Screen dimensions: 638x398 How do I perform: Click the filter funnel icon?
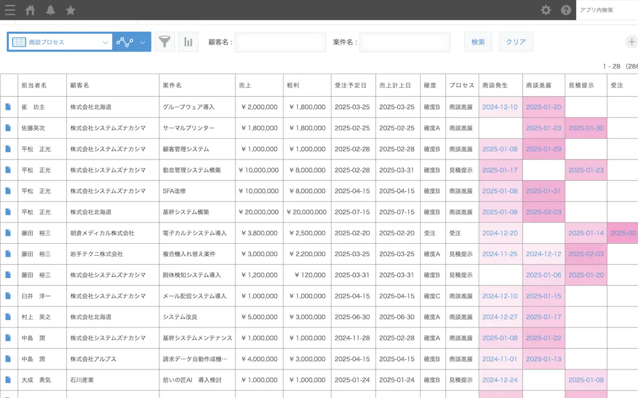[x=164, y=42]
